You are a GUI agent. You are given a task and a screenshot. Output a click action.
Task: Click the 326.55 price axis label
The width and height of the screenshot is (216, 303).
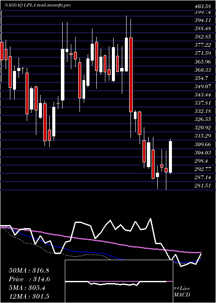tap(203, 119)
